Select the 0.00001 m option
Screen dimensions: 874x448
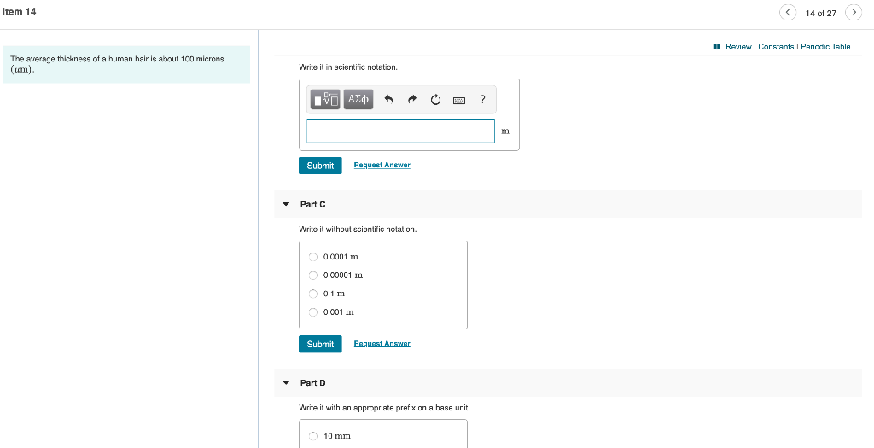click(x=313, y=276)
